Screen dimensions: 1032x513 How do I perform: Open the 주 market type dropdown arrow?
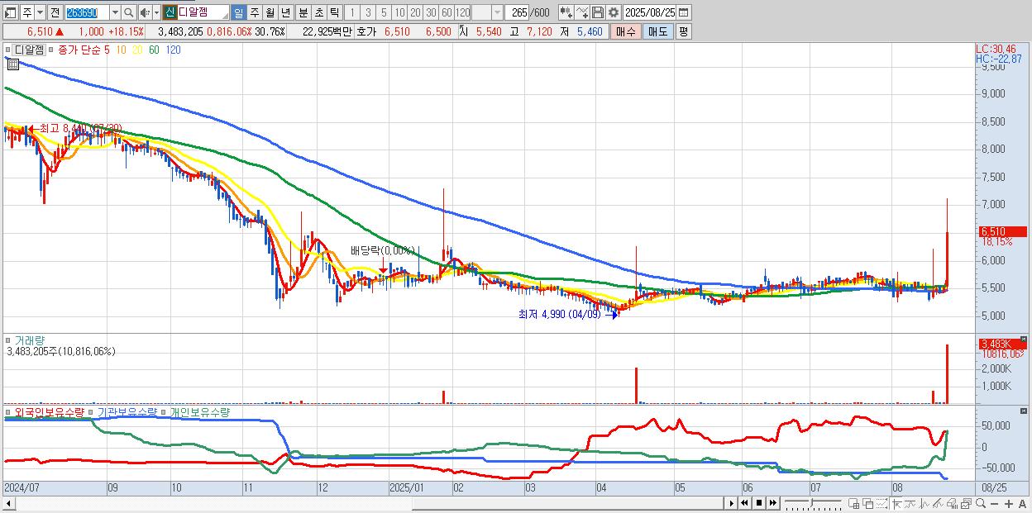click(x=40, y=12)
